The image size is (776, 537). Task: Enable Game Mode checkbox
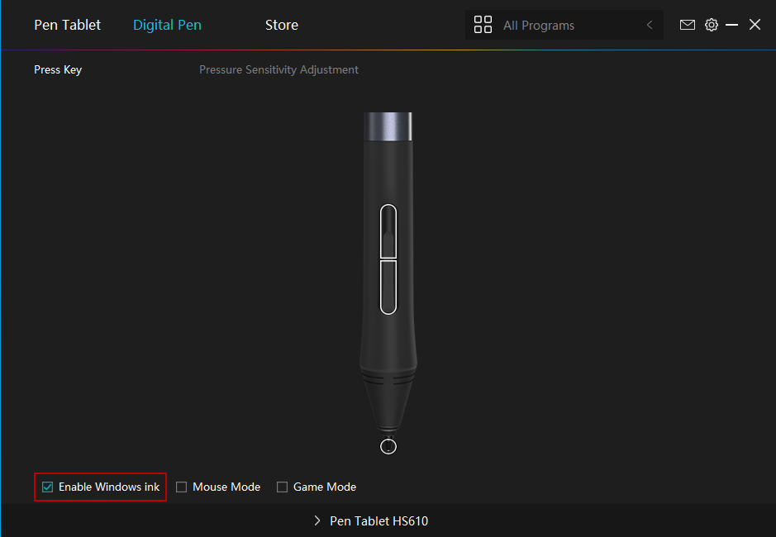[282, 487]
